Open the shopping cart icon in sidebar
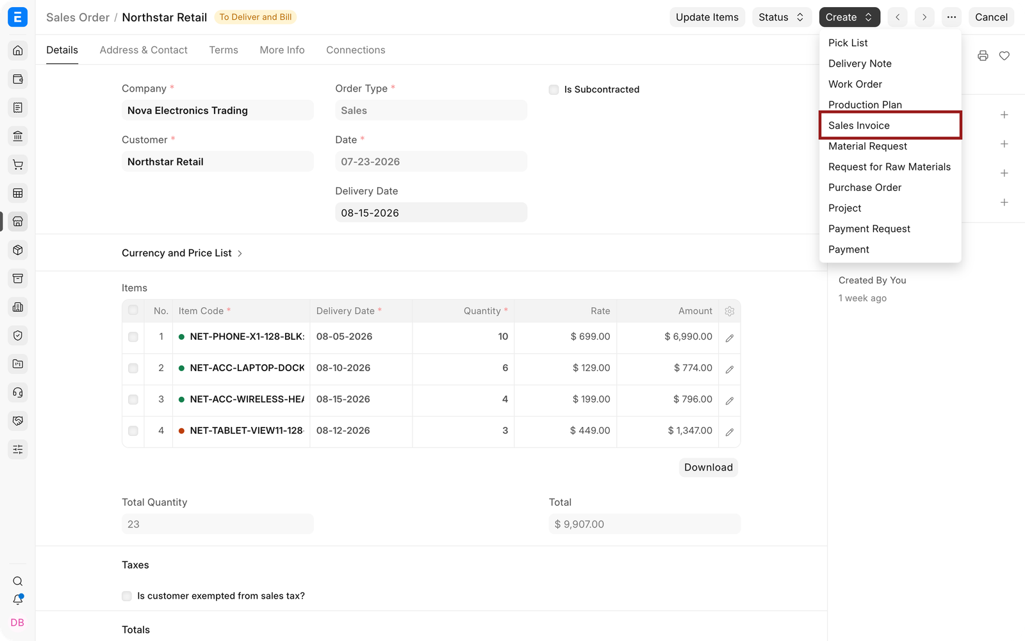The height and width of the screenshot is (641, 1025). coord(18,165)
